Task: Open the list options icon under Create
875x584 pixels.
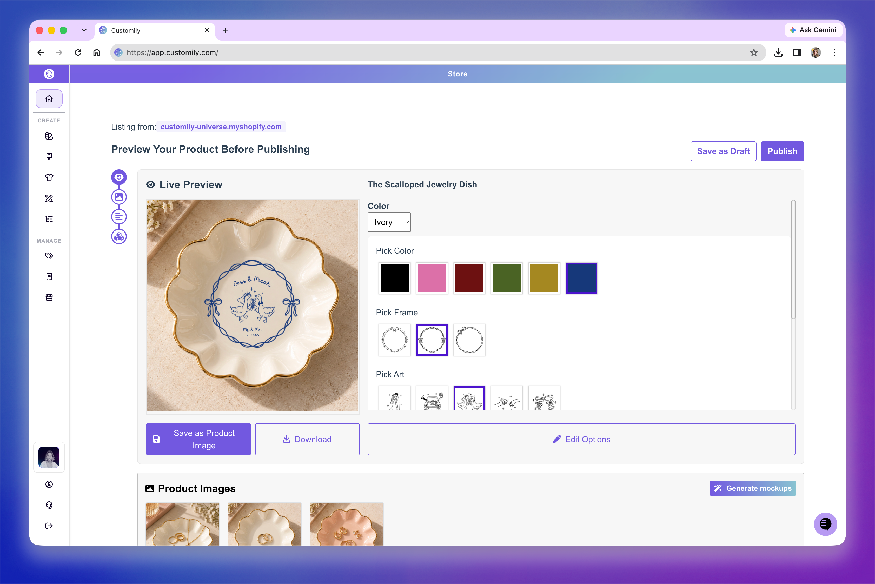Action: click(49, 219)
